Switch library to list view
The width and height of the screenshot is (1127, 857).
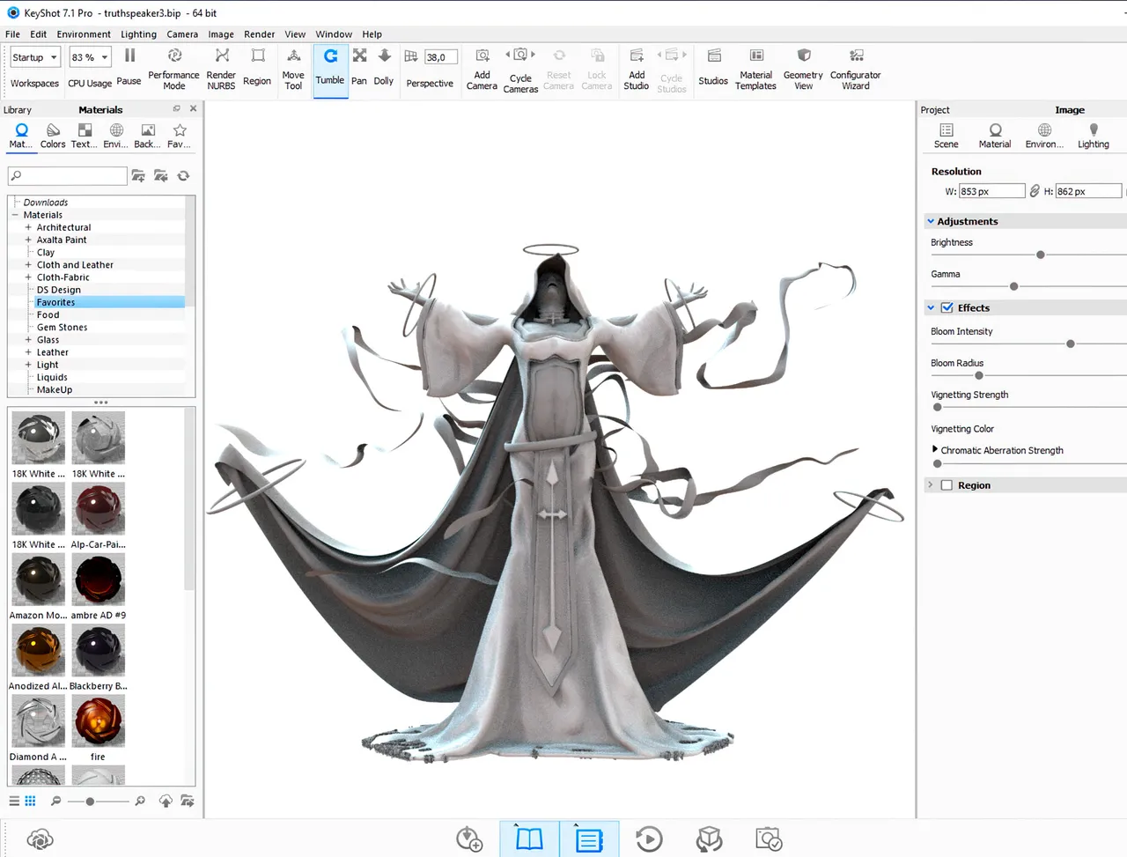(14, 801)
